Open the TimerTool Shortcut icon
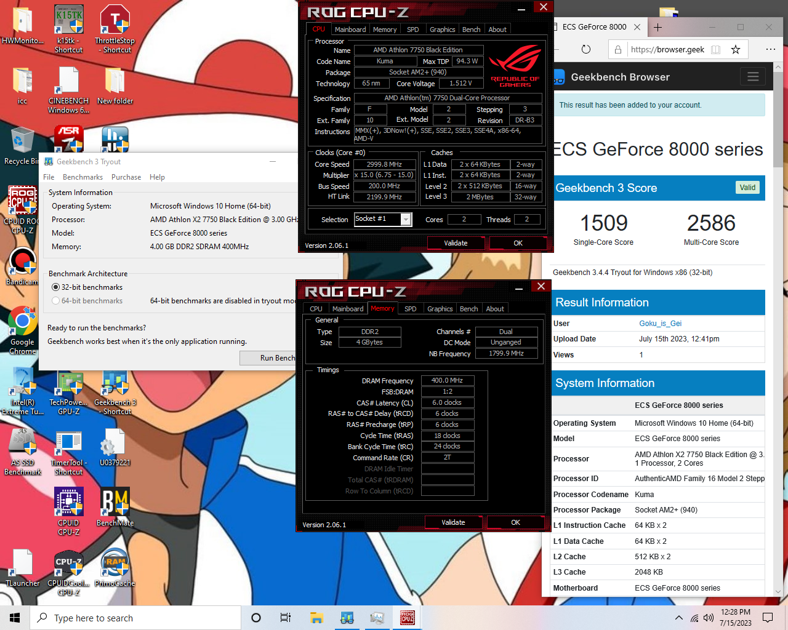Screen dimensions: 788x630 (x=68, y=452)
